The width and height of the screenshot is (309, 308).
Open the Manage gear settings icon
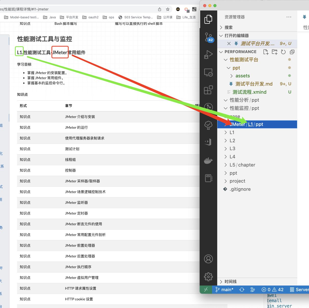pos(208,277)
